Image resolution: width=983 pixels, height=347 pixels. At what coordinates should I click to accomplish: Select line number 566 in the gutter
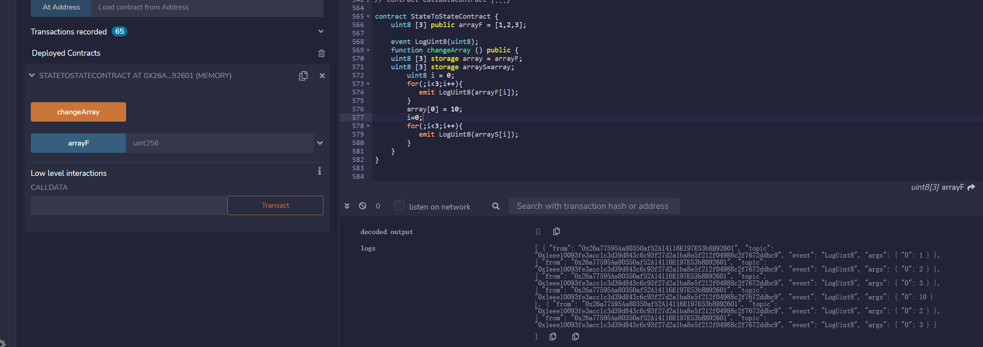tap(357, 25)
